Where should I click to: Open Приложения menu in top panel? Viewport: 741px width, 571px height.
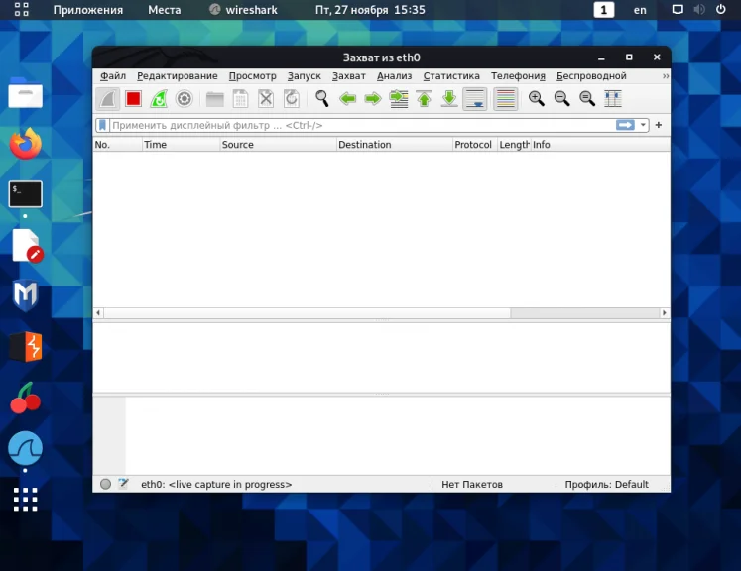88,10
